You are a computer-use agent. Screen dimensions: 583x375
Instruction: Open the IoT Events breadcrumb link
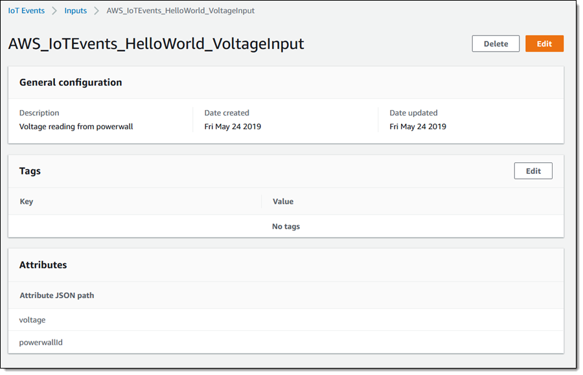tap(27, 11)
